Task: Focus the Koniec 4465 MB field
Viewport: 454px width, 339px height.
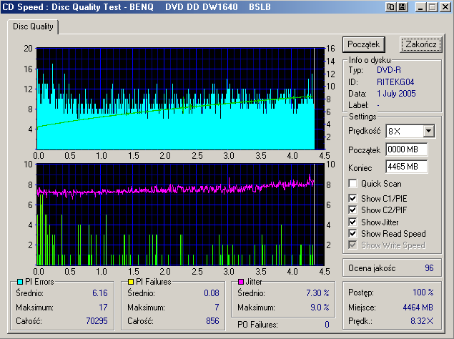Action: point(407,167)
